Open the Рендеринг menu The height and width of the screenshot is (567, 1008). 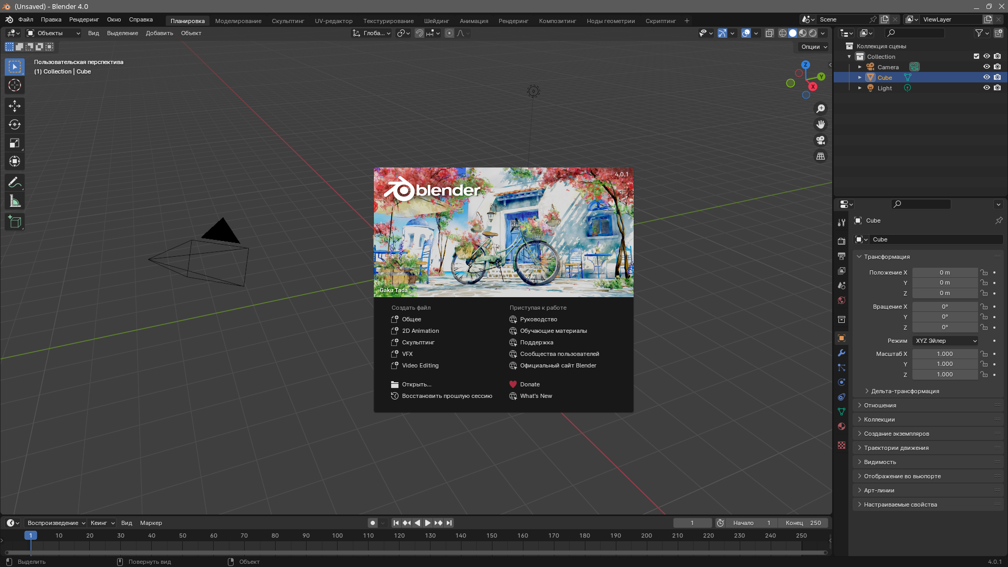pyautogui.click(x=84, y=19)
